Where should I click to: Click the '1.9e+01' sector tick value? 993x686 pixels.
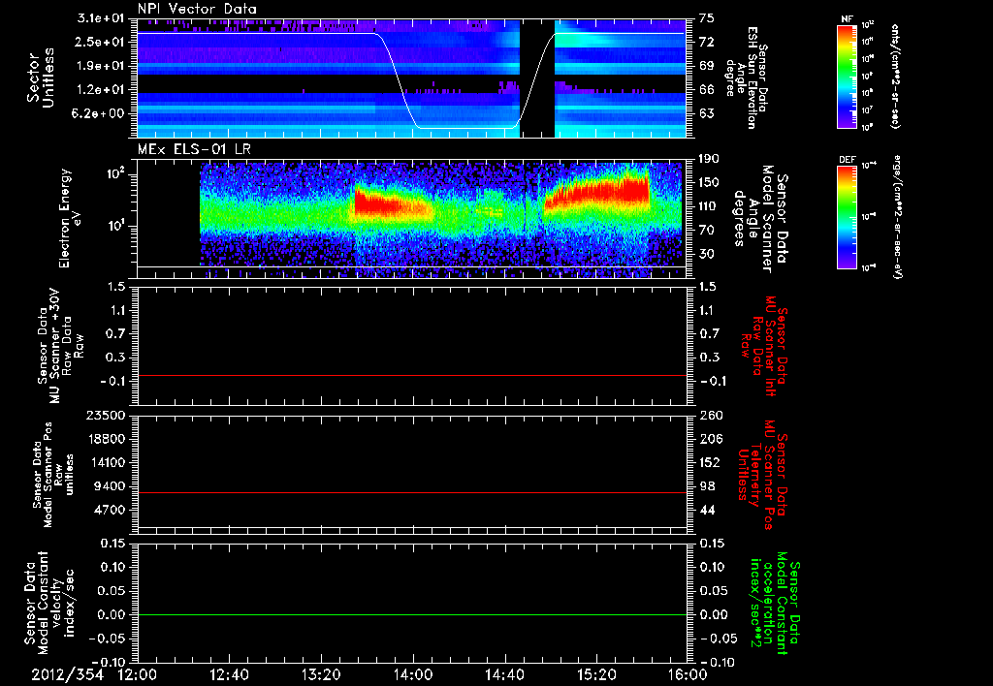(102, 66)
